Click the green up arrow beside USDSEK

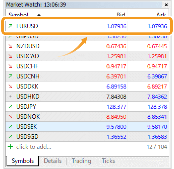[10, 126]
